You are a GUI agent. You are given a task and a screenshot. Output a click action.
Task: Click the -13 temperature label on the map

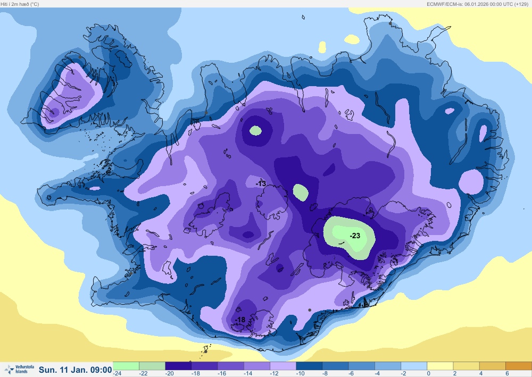261,183
